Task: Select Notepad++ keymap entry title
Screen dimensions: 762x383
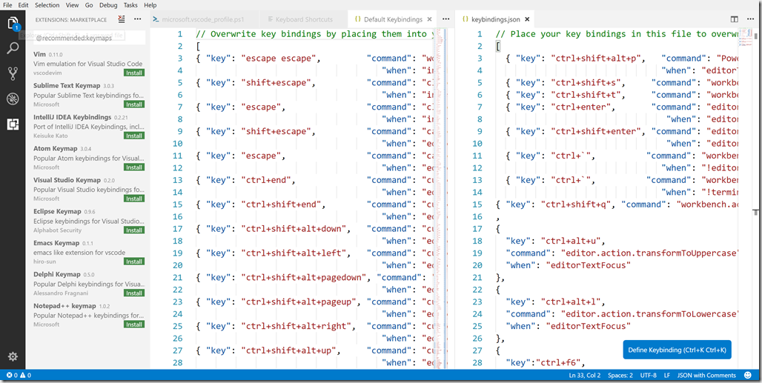Action: (x=65, y=306)
